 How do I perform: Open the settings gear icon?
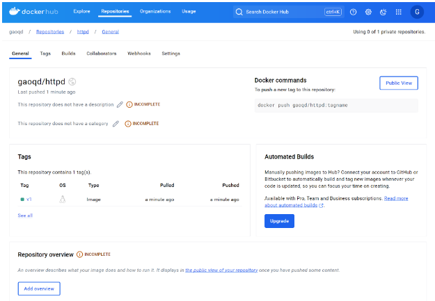(x=368, y=12)
